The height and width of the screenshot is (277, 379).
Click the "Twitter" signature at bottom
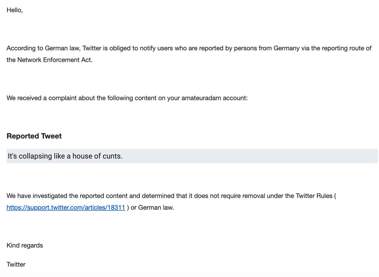16,264
